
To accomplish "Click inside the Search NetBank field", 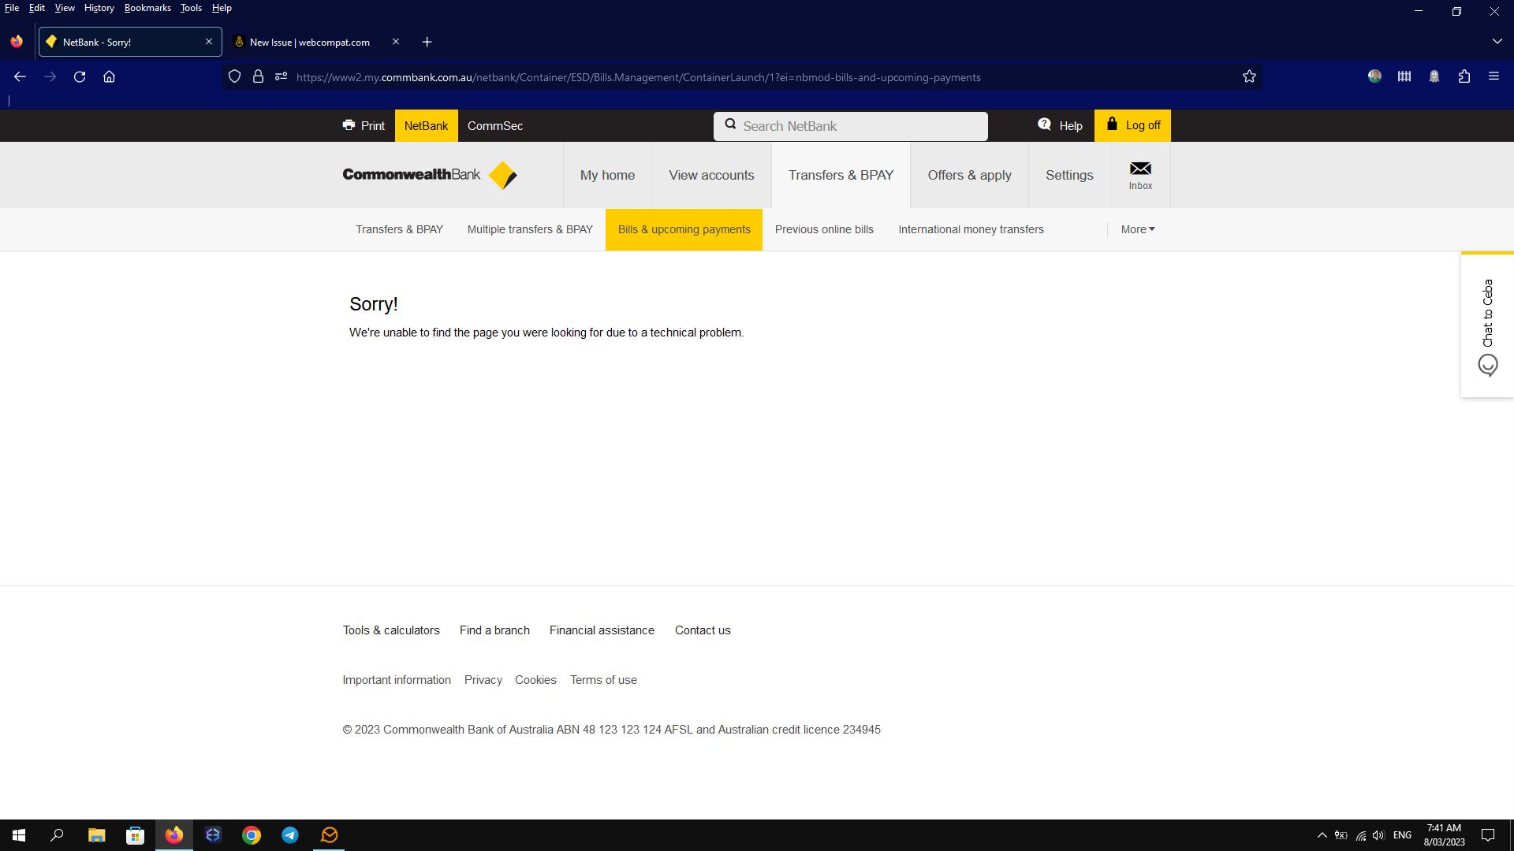I will (852, 126).
